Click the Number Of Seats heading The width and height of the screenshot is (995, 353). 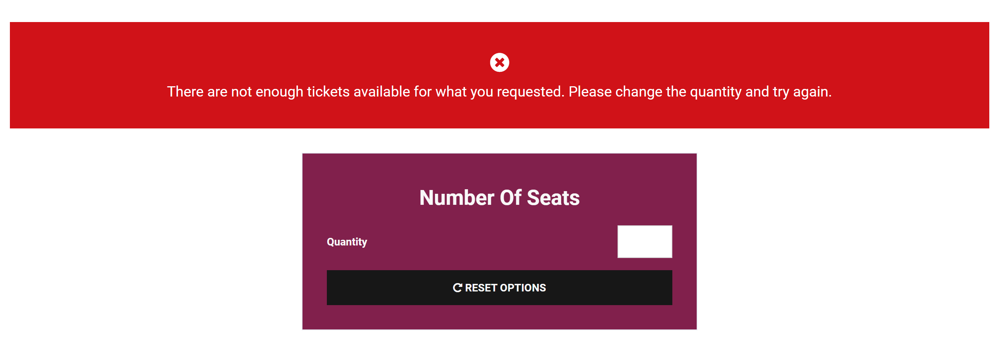pos(499,198)
